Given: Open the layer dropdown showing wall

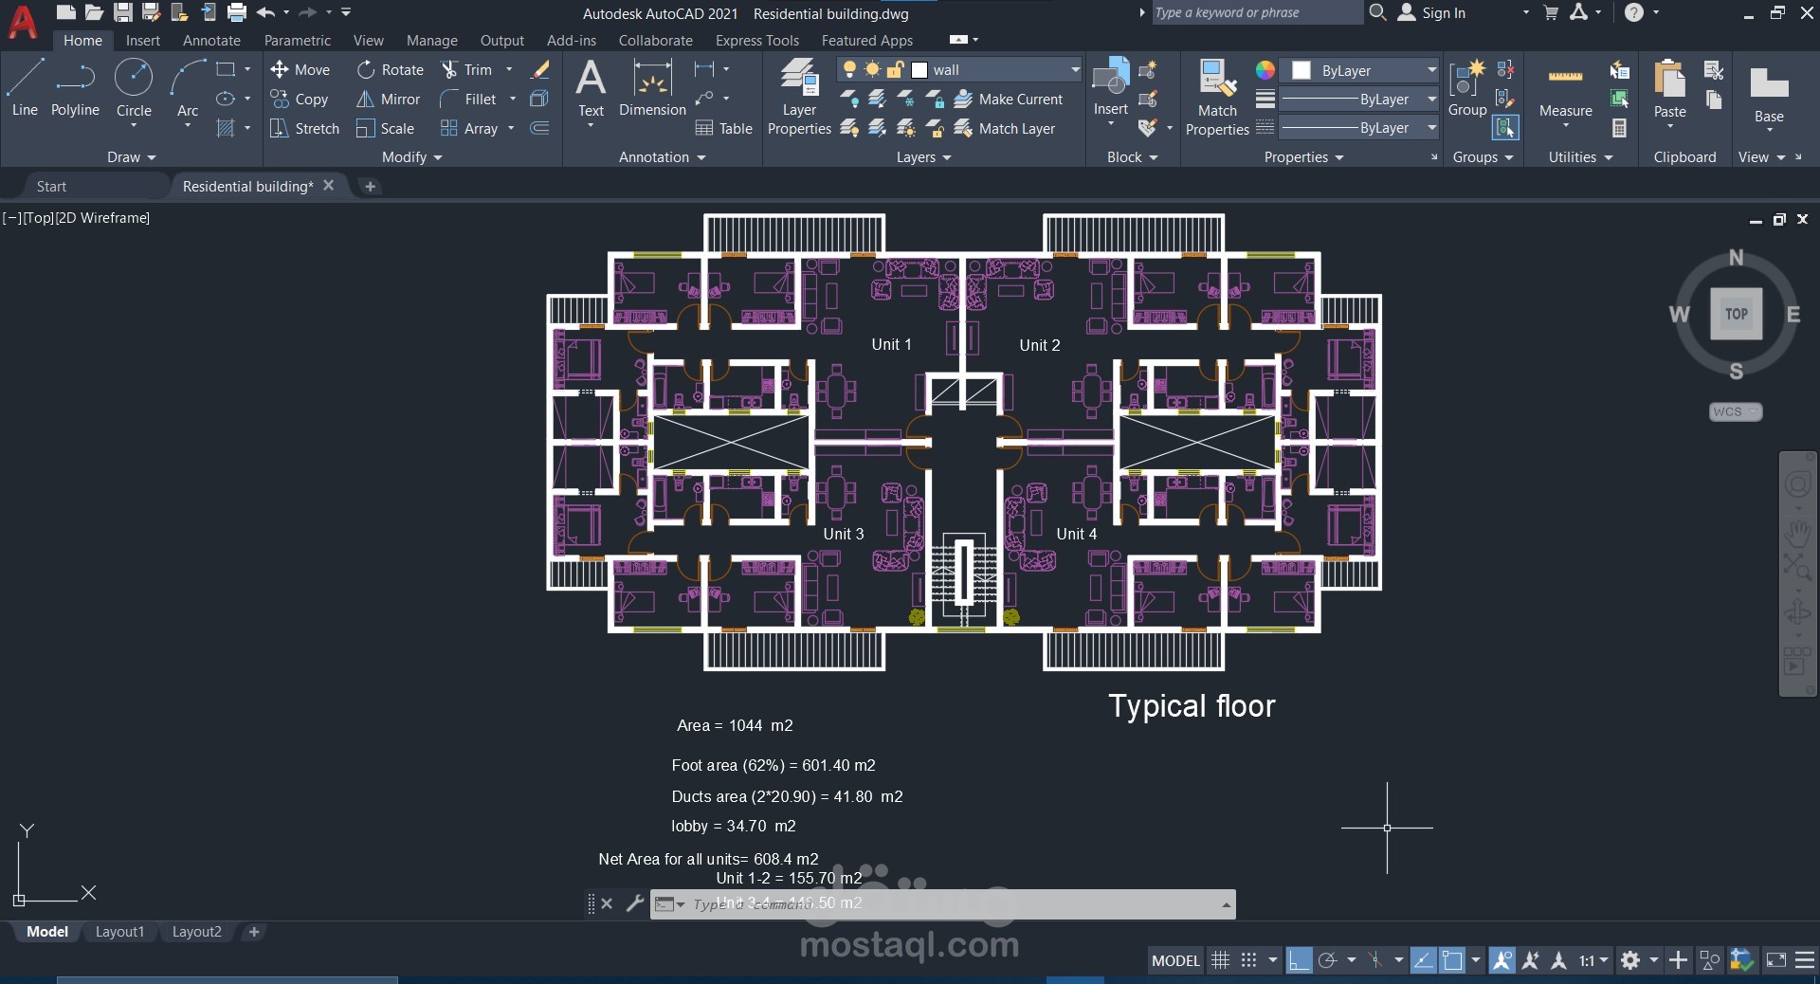Looking at the screenshot, I should 959,69.
